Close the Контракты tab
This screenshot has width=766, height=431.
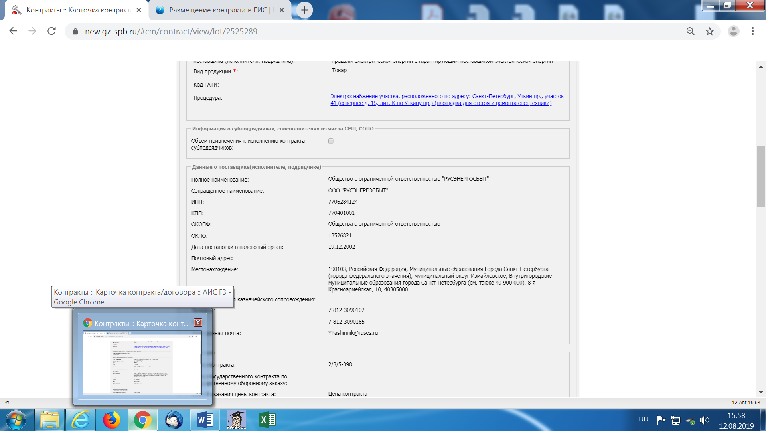coord(139,10)
